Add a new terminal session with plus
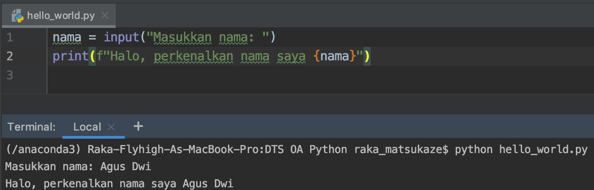The height and width of the screenshot is (190, 594). [x=138, y=127]
